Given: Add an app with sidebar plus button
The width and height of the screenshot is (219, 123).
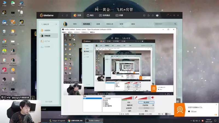Looking at the screenshot, I should coord(56,24).
